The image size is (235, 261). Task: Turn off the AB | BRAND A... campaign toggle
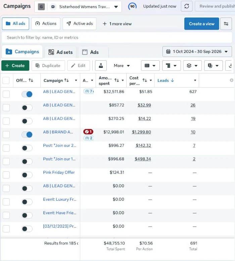pyautogui.click(x=27, y=134)
